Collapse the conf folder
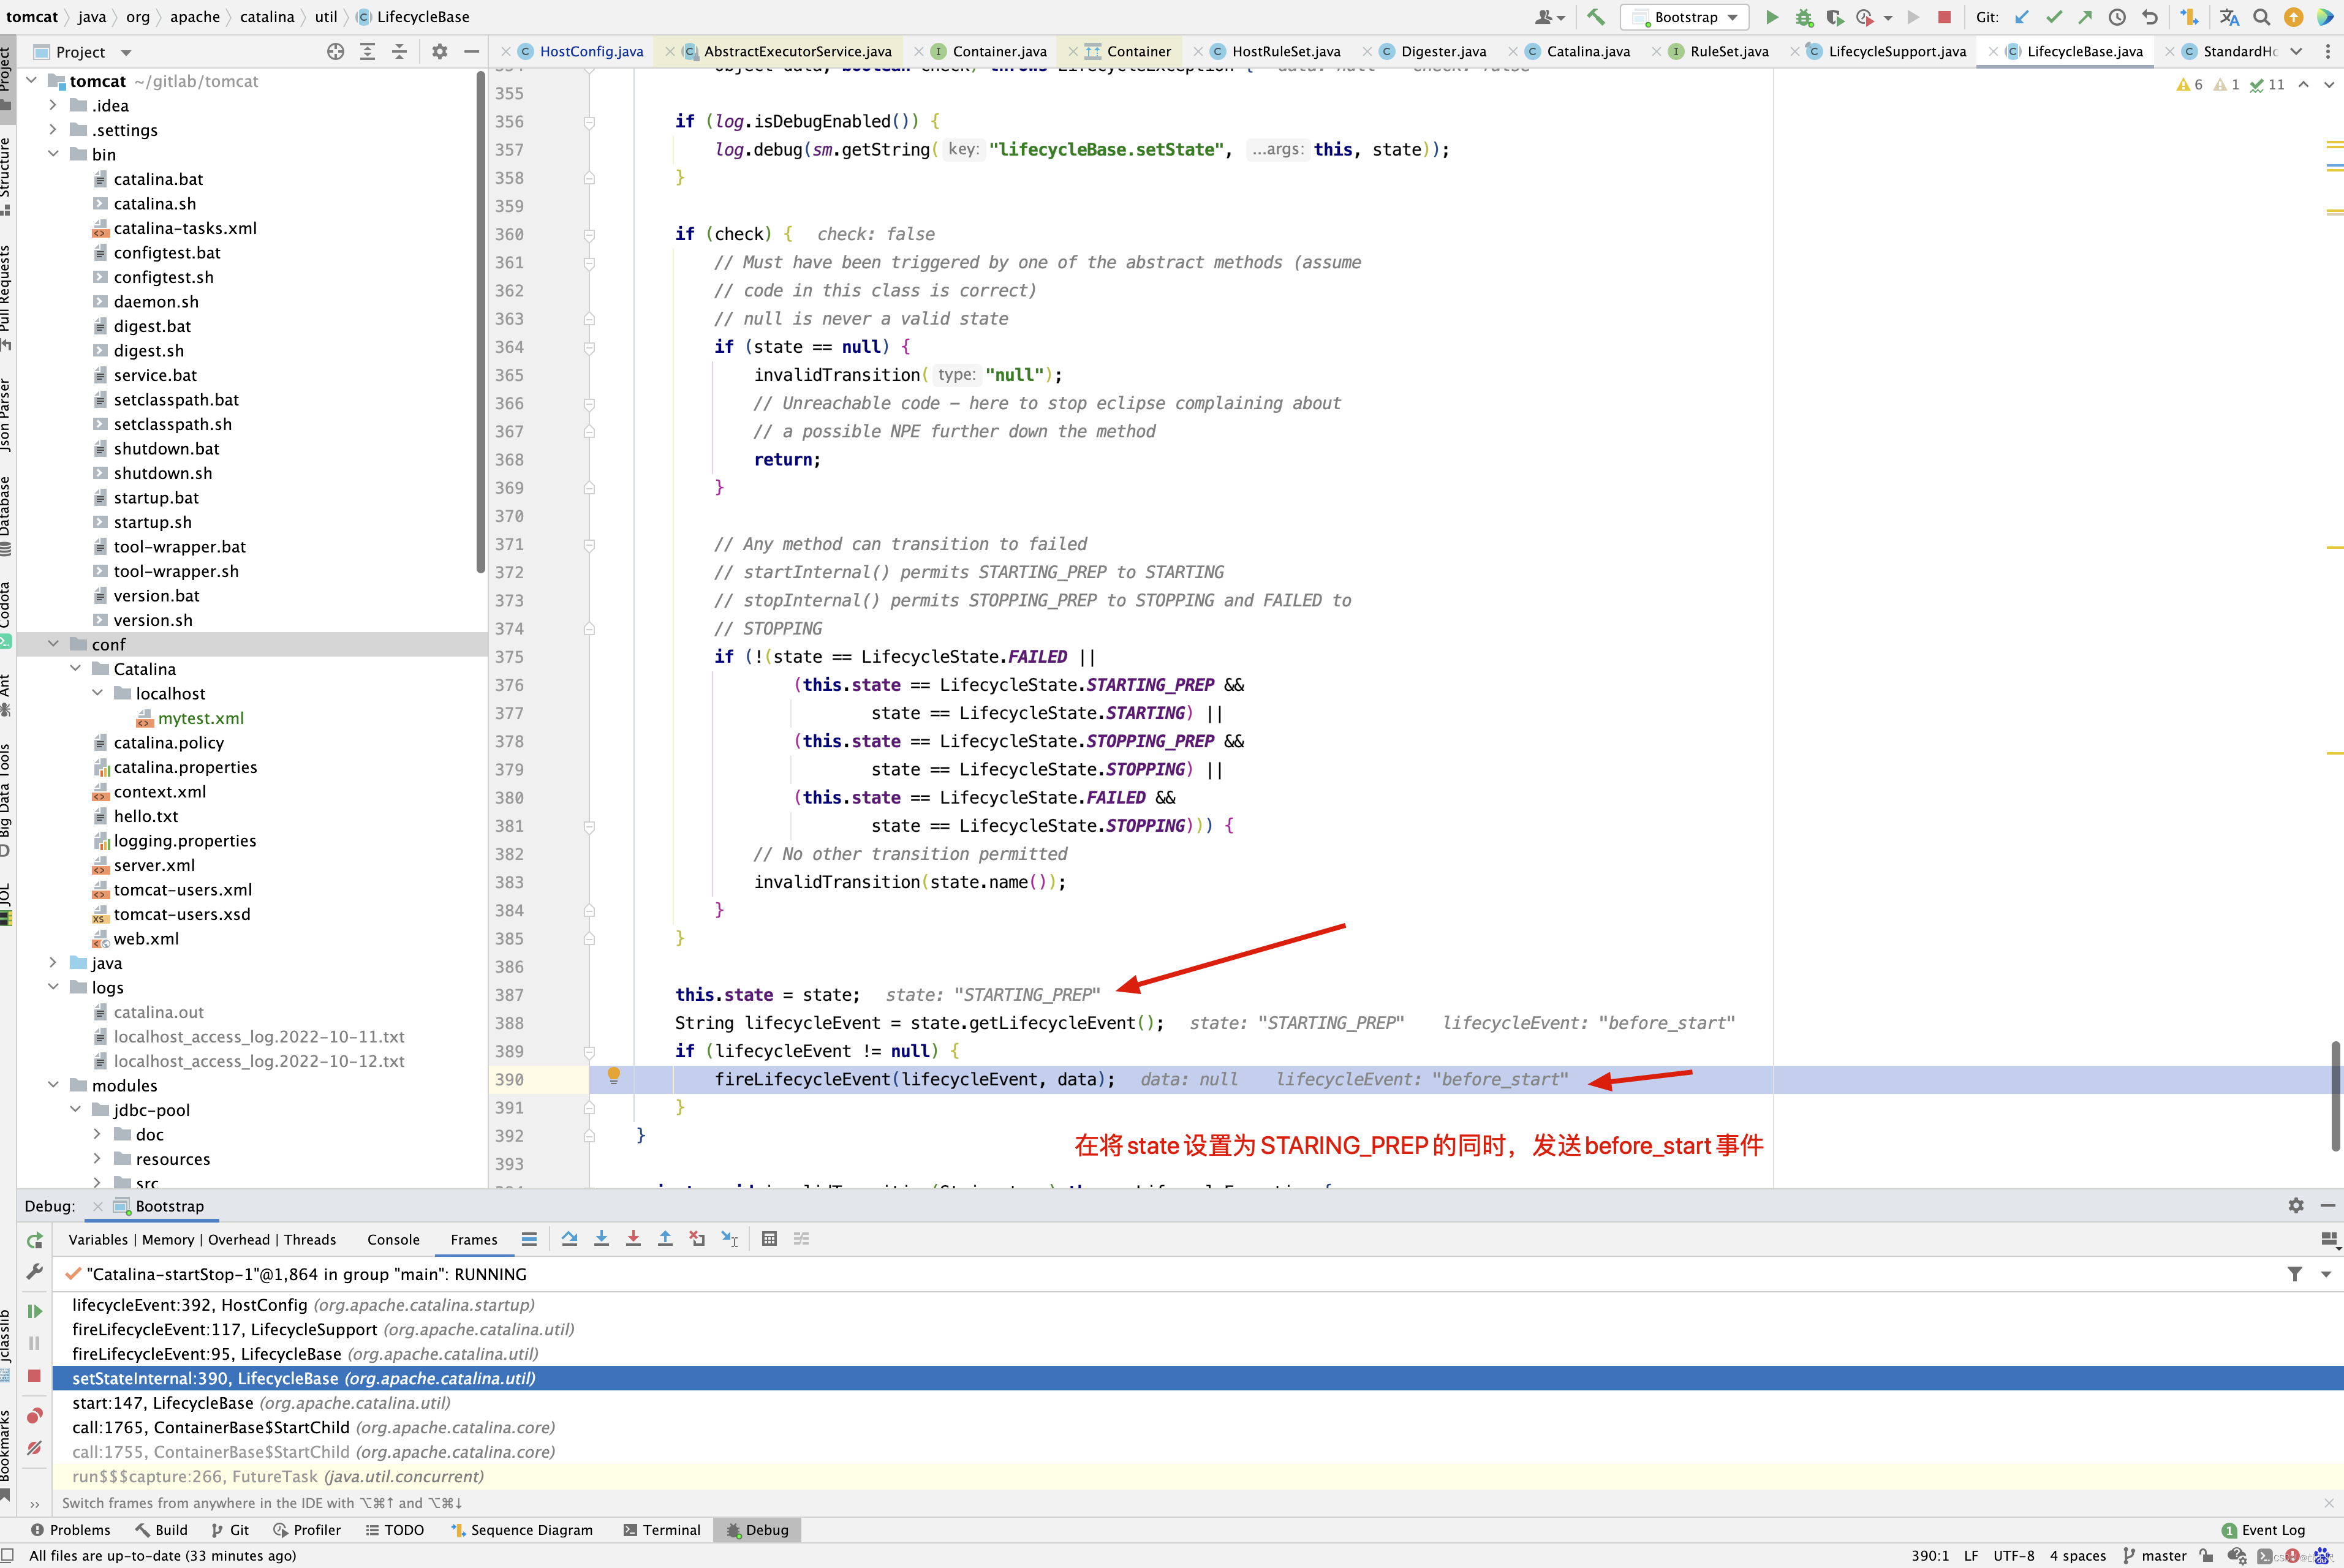Screen dimensions: 2344x1568 click(54, 644)
